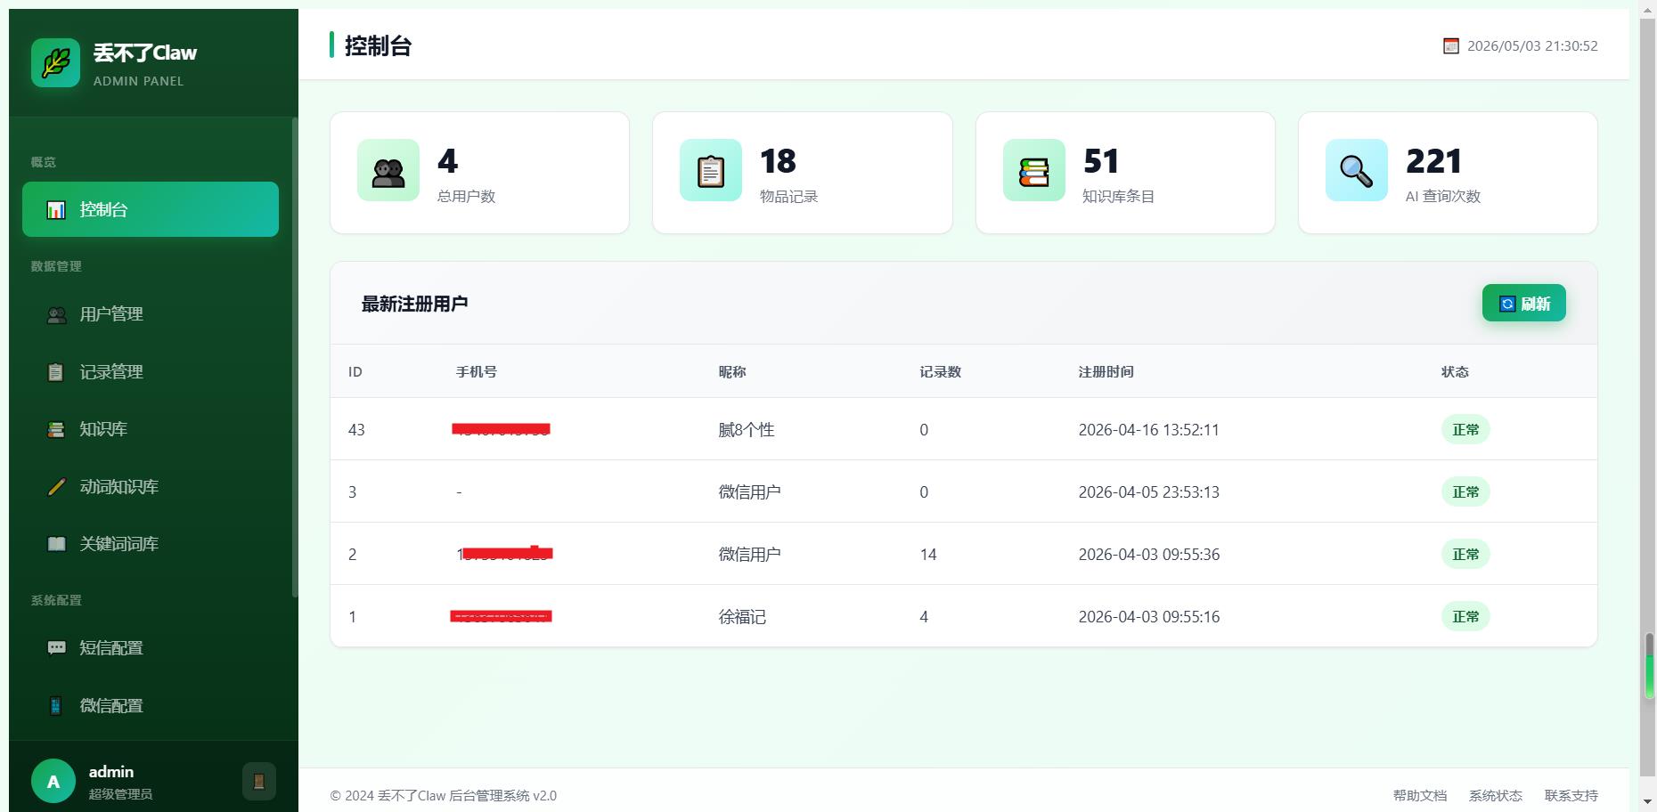The width and height of the screenshot is (1657, 812).
Task: Click the admin avatar circle
Action: click(x=53, y=782)
